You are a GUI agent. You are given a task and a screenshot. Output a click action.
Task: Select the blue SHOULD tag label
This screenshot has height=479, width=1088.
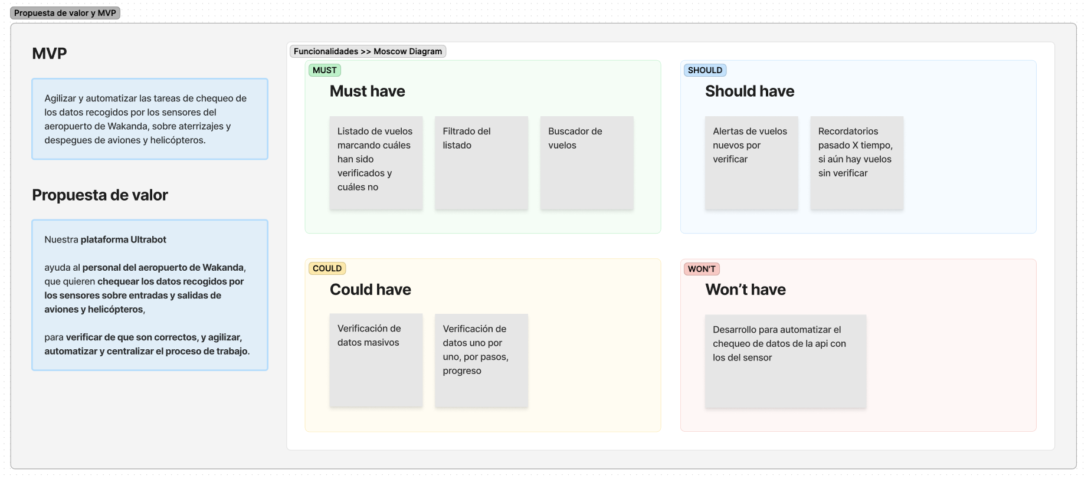[x=704, y=70]
